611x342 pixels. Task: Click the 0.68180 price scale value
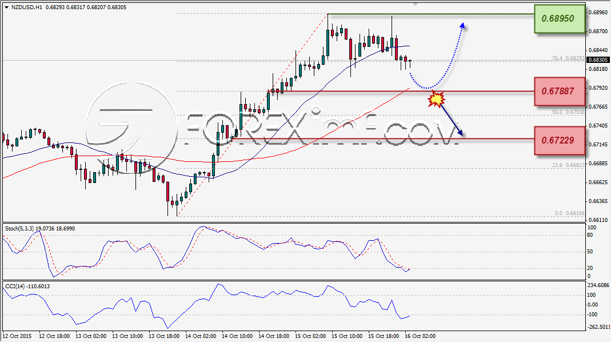click(597, 69)
